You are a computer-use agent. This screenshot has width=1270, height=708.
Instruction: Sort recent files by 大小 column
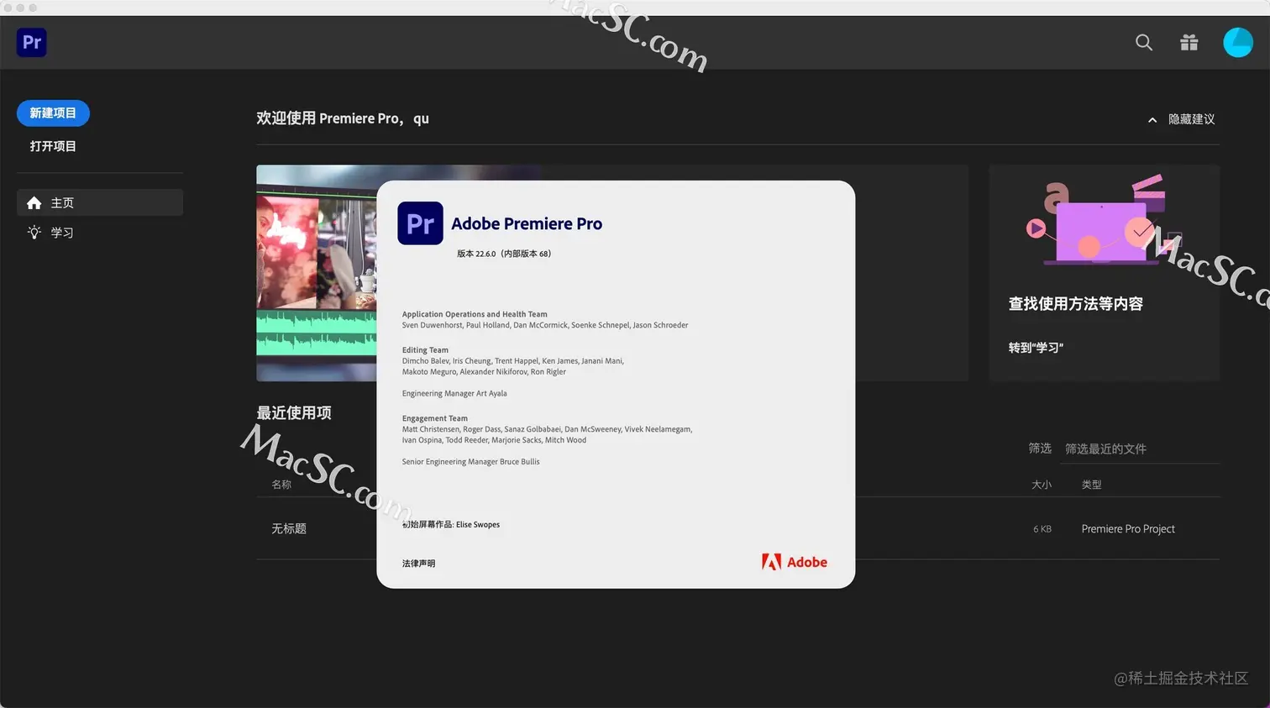[1042, 485]
